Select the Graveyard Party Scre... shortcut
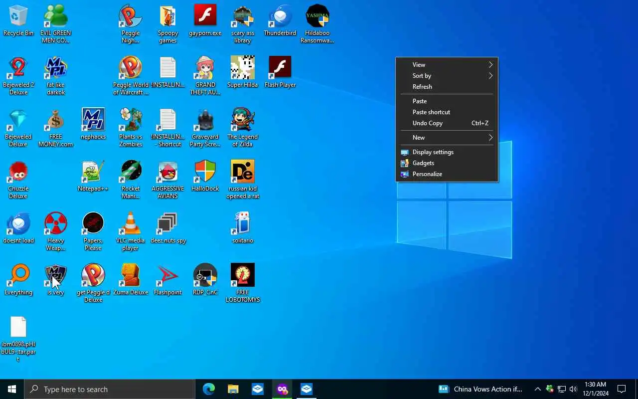Viewport: 638px width, 399px height. click(205, 128)
